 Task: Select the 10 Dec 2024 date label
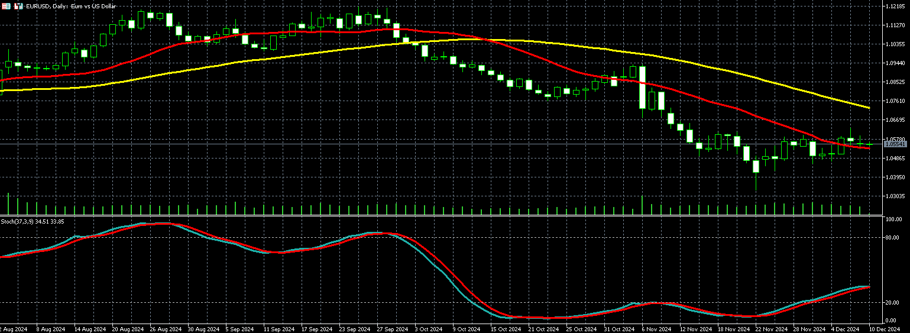pyautogui.click(x=887, y=329)
